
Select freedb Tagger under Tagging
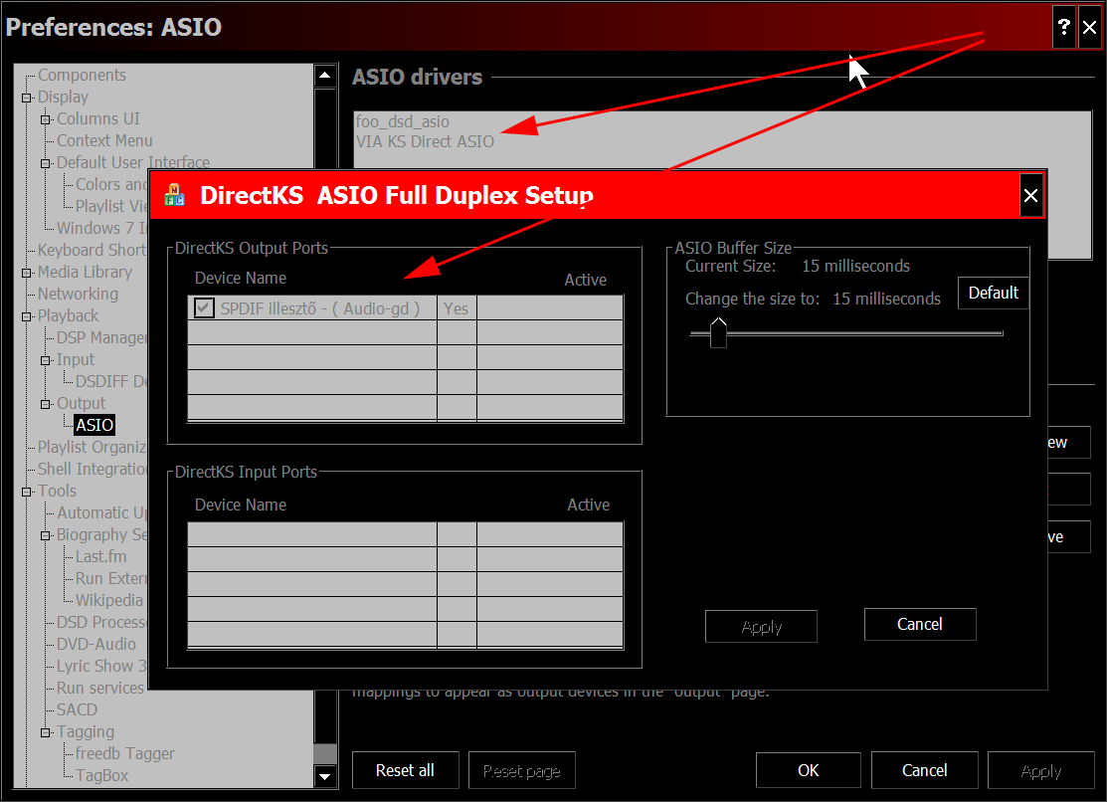(x=125, y=754)
